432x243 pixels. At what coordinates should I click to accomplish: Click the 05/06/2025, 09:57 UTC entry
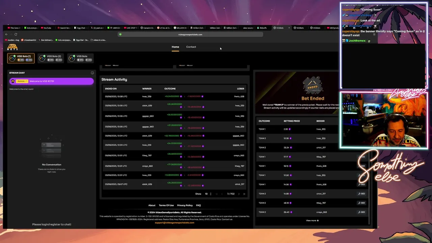116,184
